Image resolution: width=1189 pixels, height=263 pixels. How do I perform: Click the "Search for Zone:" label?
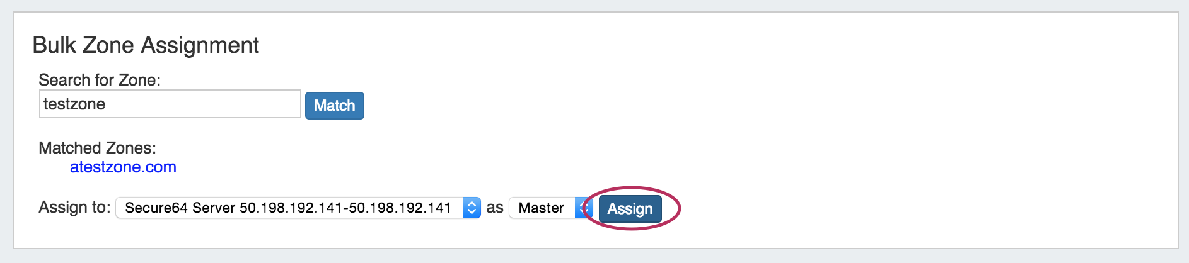coord(100,80)
